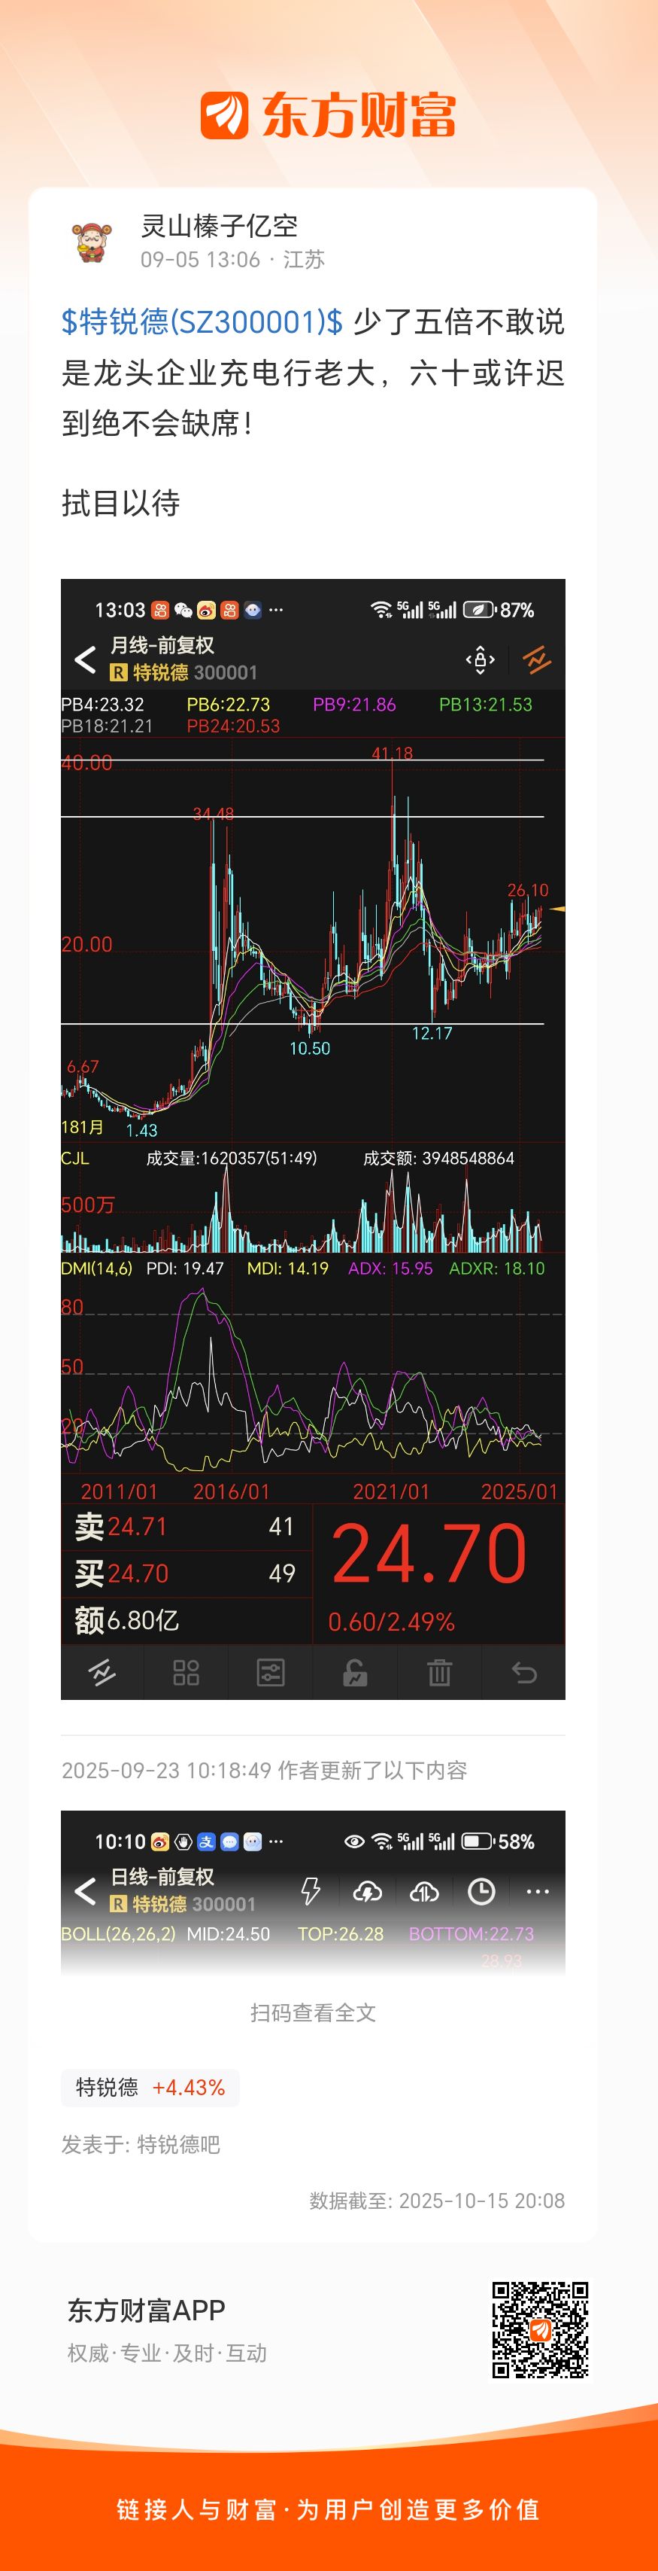Image resolution: width=658 pixels, height=2571 pixels.
Task: Tap the Wi-Fi status icon in 13:03 status bar
Action: tap(381, 610)
